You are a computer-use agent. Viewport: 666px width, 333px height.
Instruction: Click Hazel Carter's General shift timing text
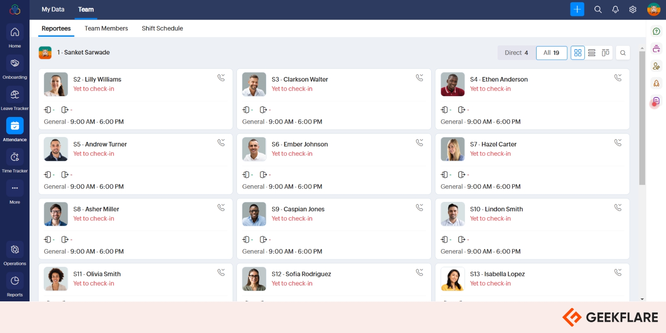click(481, 186)
